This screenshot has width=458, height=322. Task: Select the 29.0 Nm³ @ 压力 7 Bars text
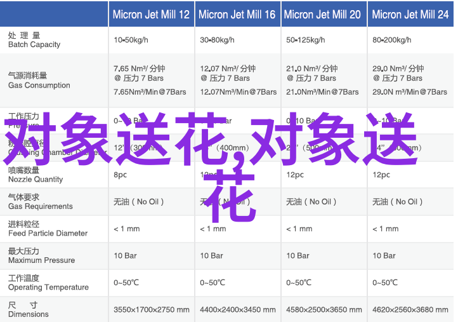398,73
